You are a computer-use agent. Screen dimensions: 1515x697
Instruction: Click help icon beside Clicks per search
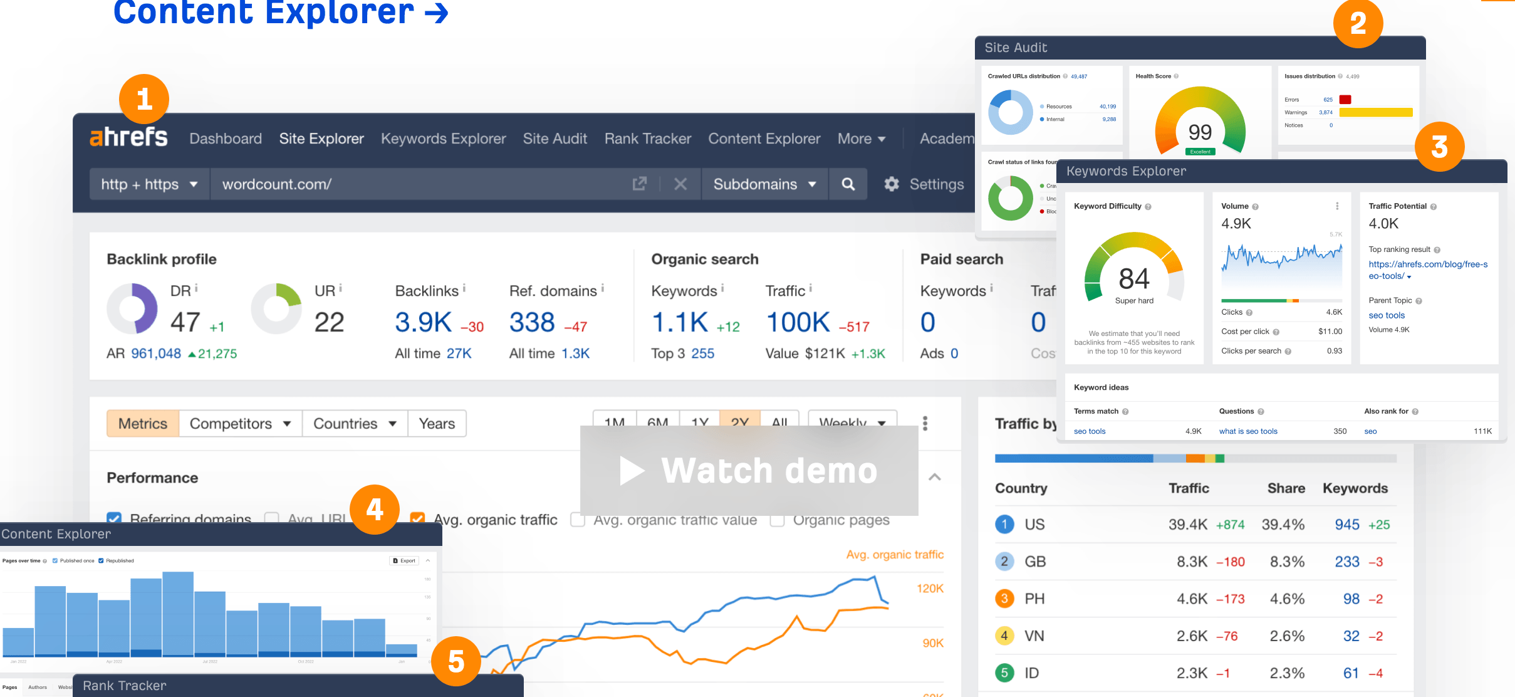click(1288, 351)
